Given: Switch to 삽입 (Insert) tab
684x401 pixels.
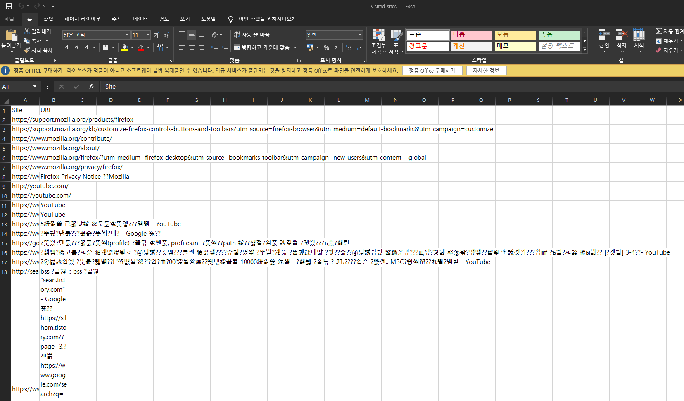Looking at the screenshot, I should pyautogui.click(x=48, y=19).
